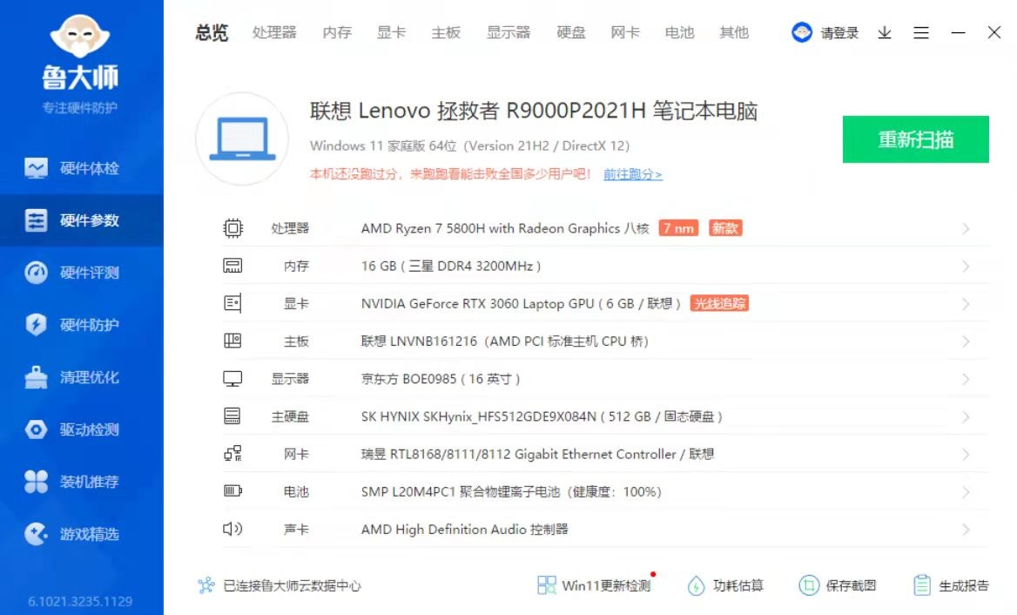Click the 保存截图 screenshot icon
The image size is (1017, 615).
809,585
